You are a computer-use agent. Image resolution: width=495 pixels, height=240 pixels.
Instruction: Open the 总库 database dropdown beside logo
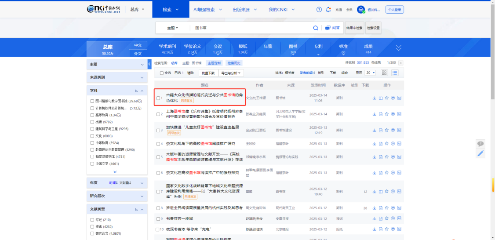click(137, 10)
